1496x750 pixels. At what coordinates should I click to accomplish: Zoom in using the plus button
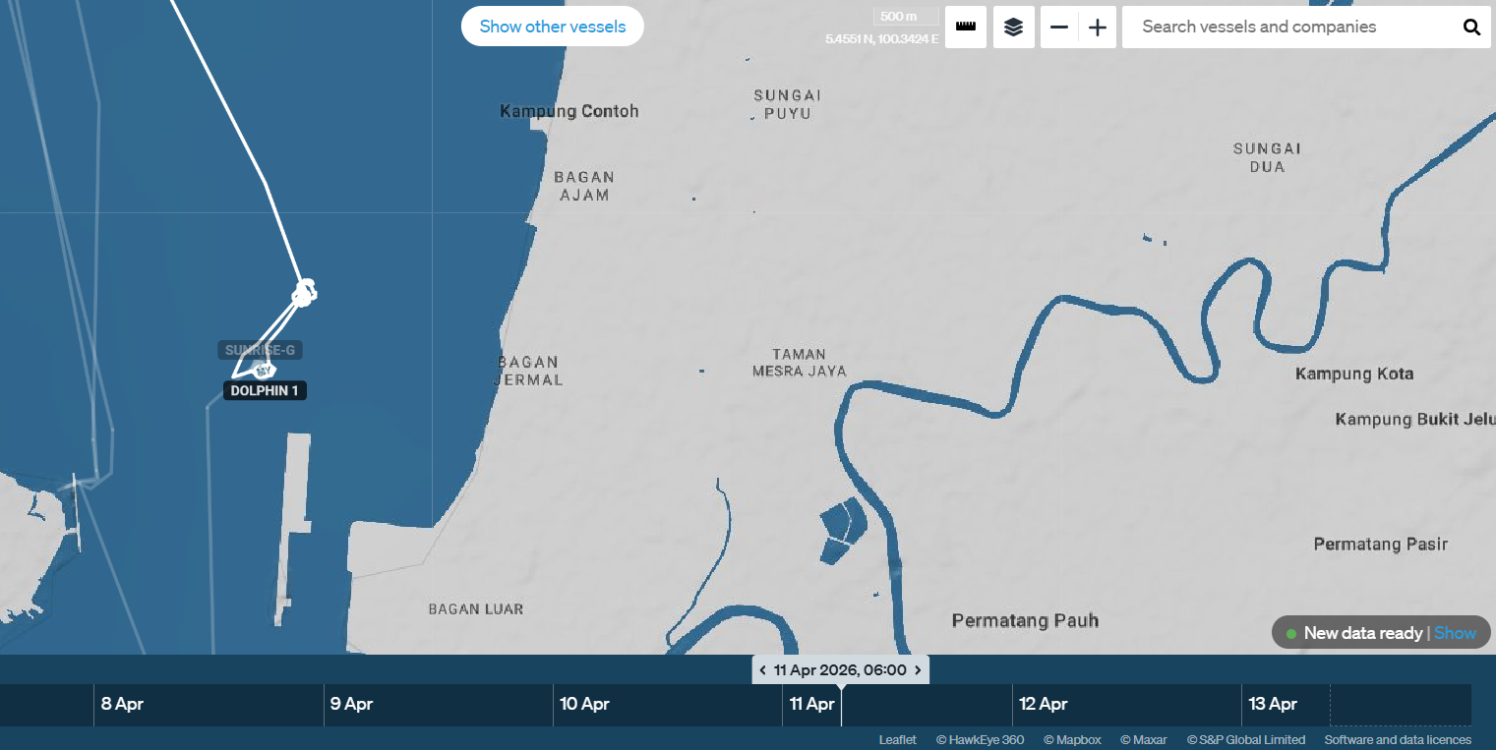[x=1098, y=27]
